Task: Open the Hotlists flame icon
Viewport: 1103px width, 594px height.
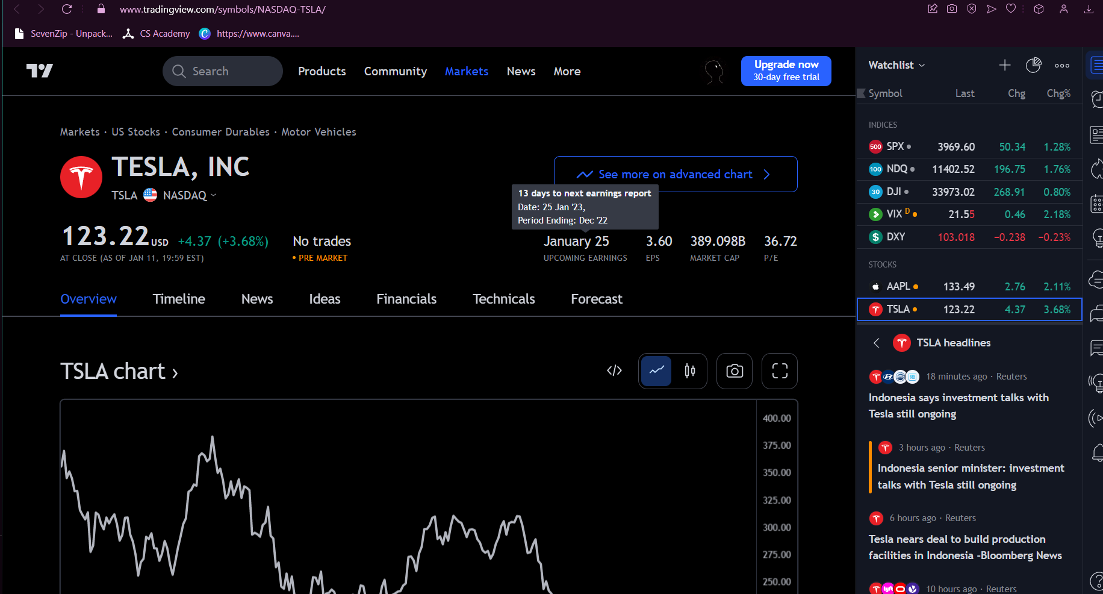Action: 1096,169
